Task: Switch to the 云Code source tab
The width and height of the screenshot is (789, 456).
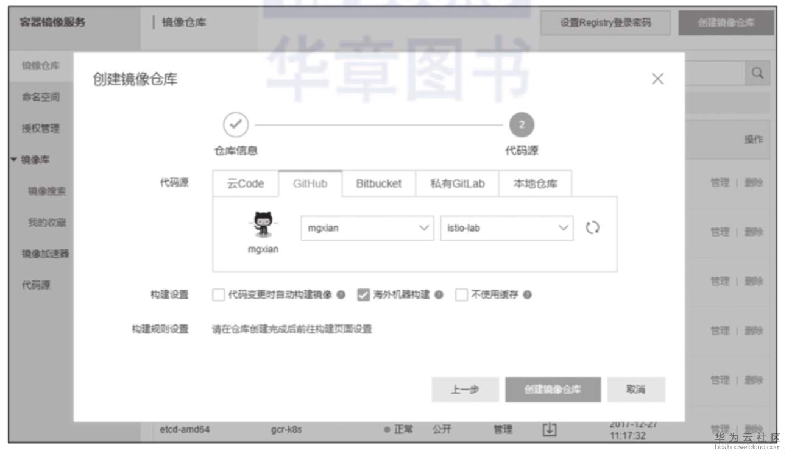Action: pos(246,183)
